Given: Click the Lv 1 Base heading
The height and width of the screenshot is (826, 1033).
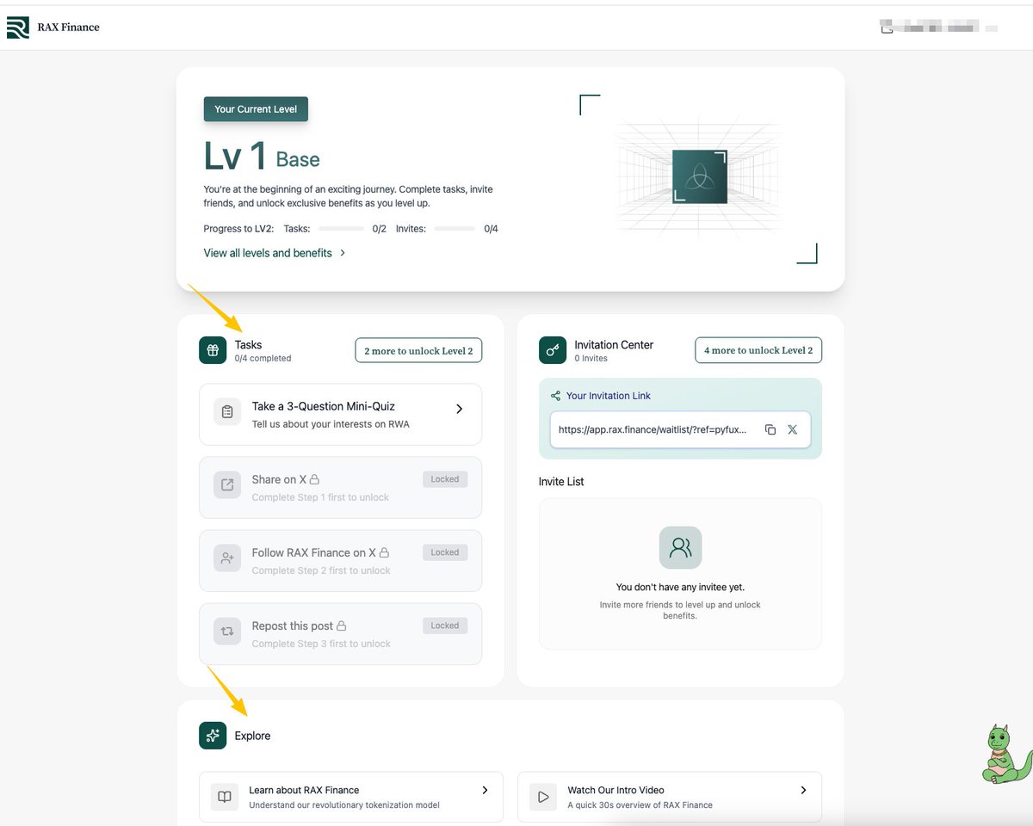Looking at the screenshot, I should (262, 157).
